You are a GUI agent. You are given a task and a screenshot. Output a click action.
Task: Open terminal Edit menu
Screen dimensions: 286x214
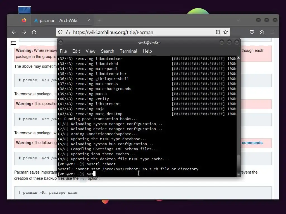(76, 51)
